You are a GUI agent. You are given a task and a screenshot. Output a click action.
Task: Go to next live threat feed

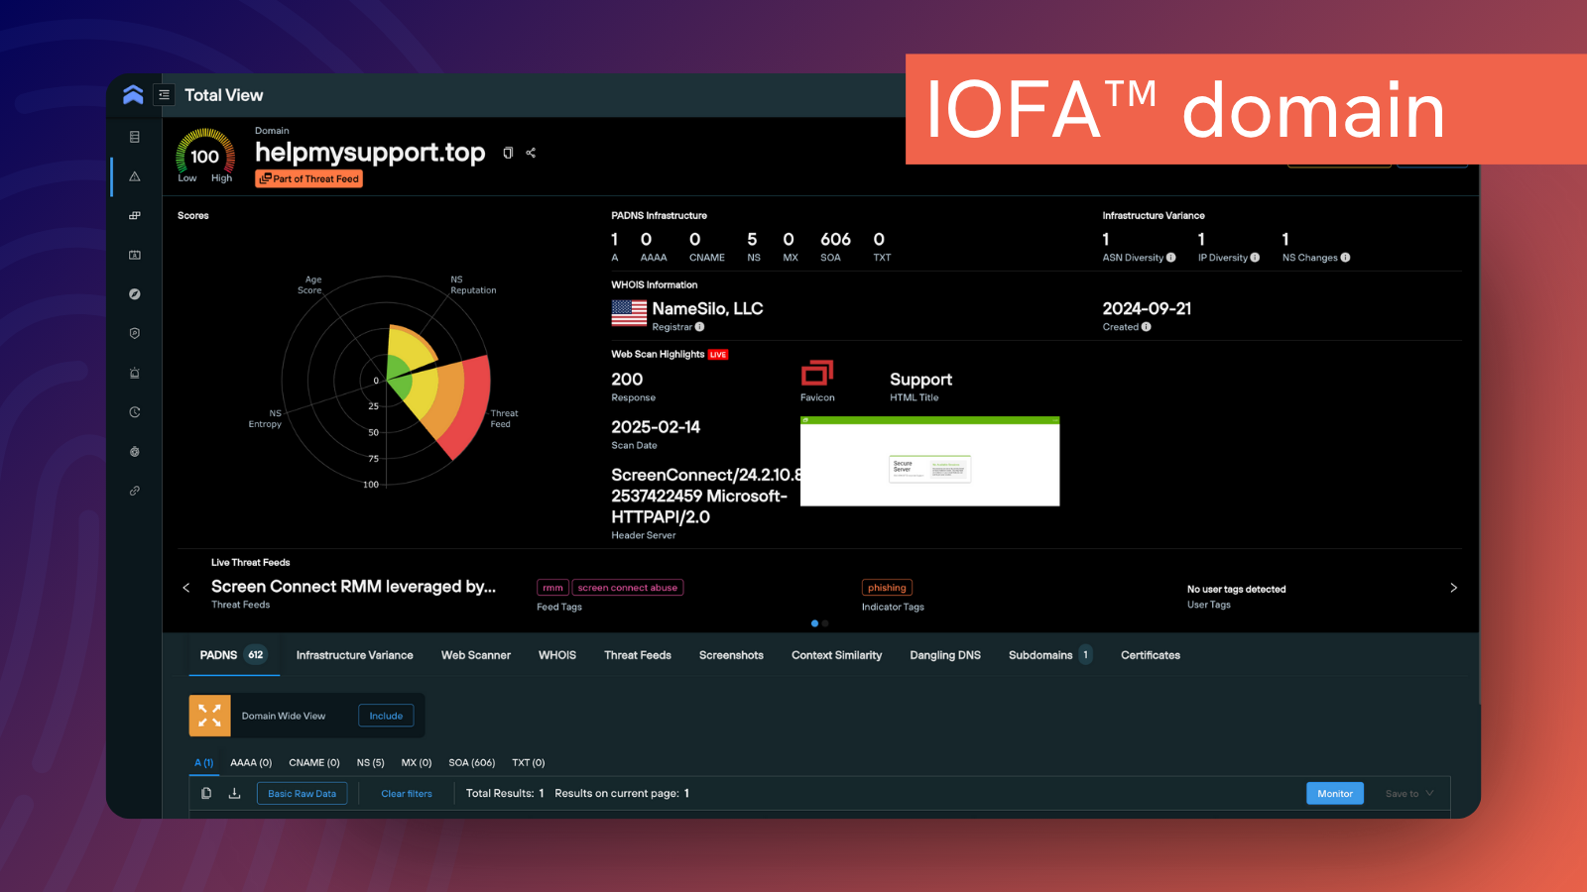tap(1453, 588)
